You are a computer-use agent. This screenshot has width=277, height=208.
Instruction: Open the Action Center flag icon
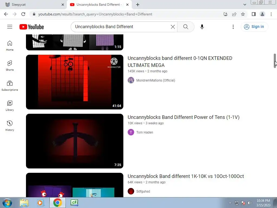(243, 203)
